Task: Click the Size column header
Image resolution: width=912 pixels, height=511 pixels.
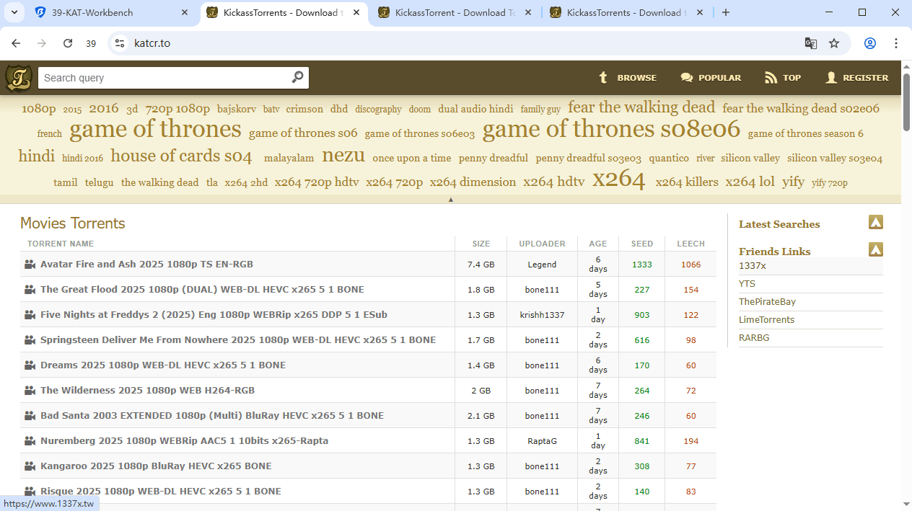Action: 481,244
